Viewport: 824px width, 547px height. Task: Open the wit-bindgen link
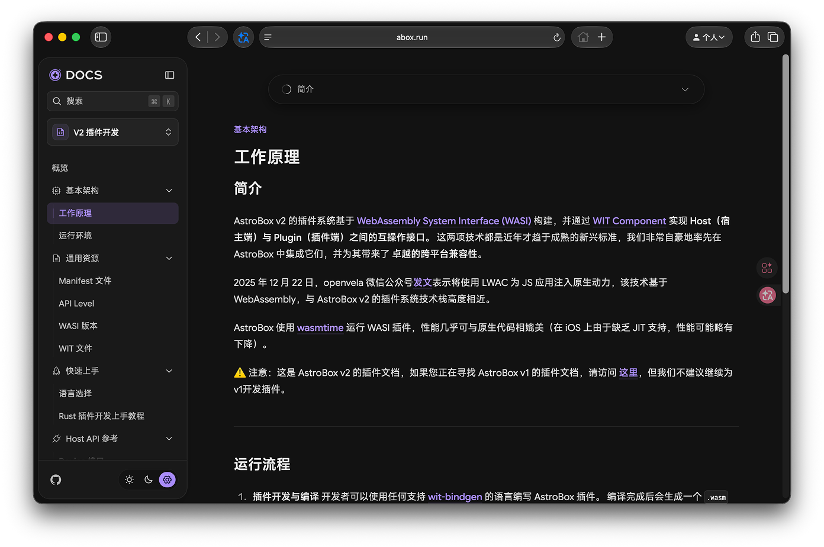455,496
